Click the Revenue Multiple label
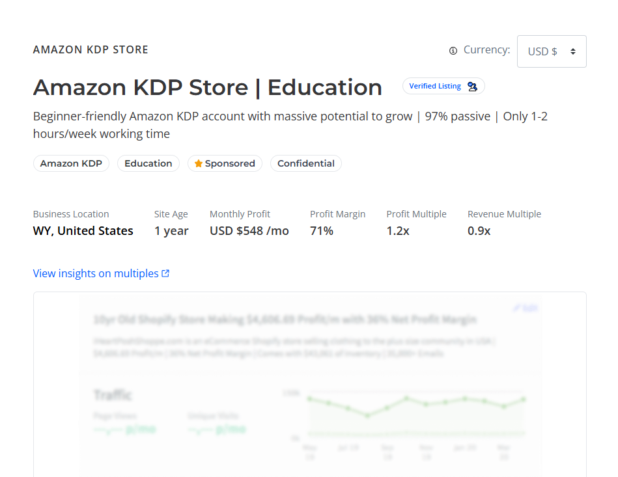 pos(504,214)
